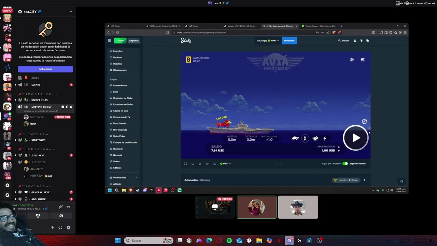The image size is (437, 246).
Task: Open Discord user settings gear
Action: point(69,228)
